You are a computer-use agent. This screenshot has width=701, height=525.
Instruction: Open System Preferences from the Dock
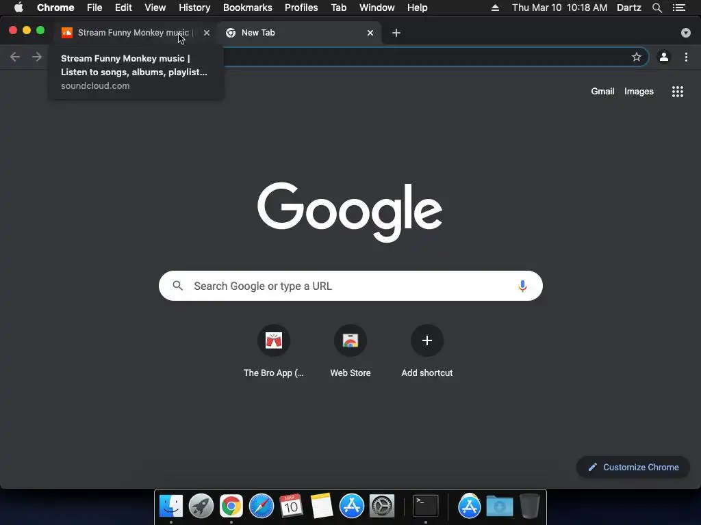click(382, 506)
